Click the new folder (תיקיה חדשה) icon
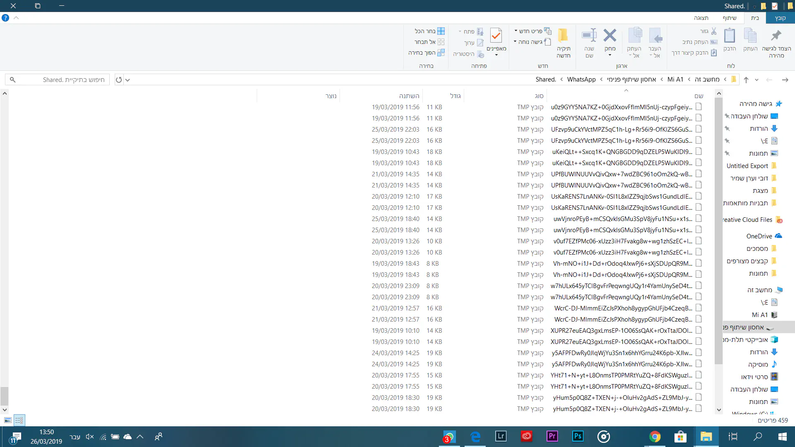The image size is (795, 447). pos(563,36)
